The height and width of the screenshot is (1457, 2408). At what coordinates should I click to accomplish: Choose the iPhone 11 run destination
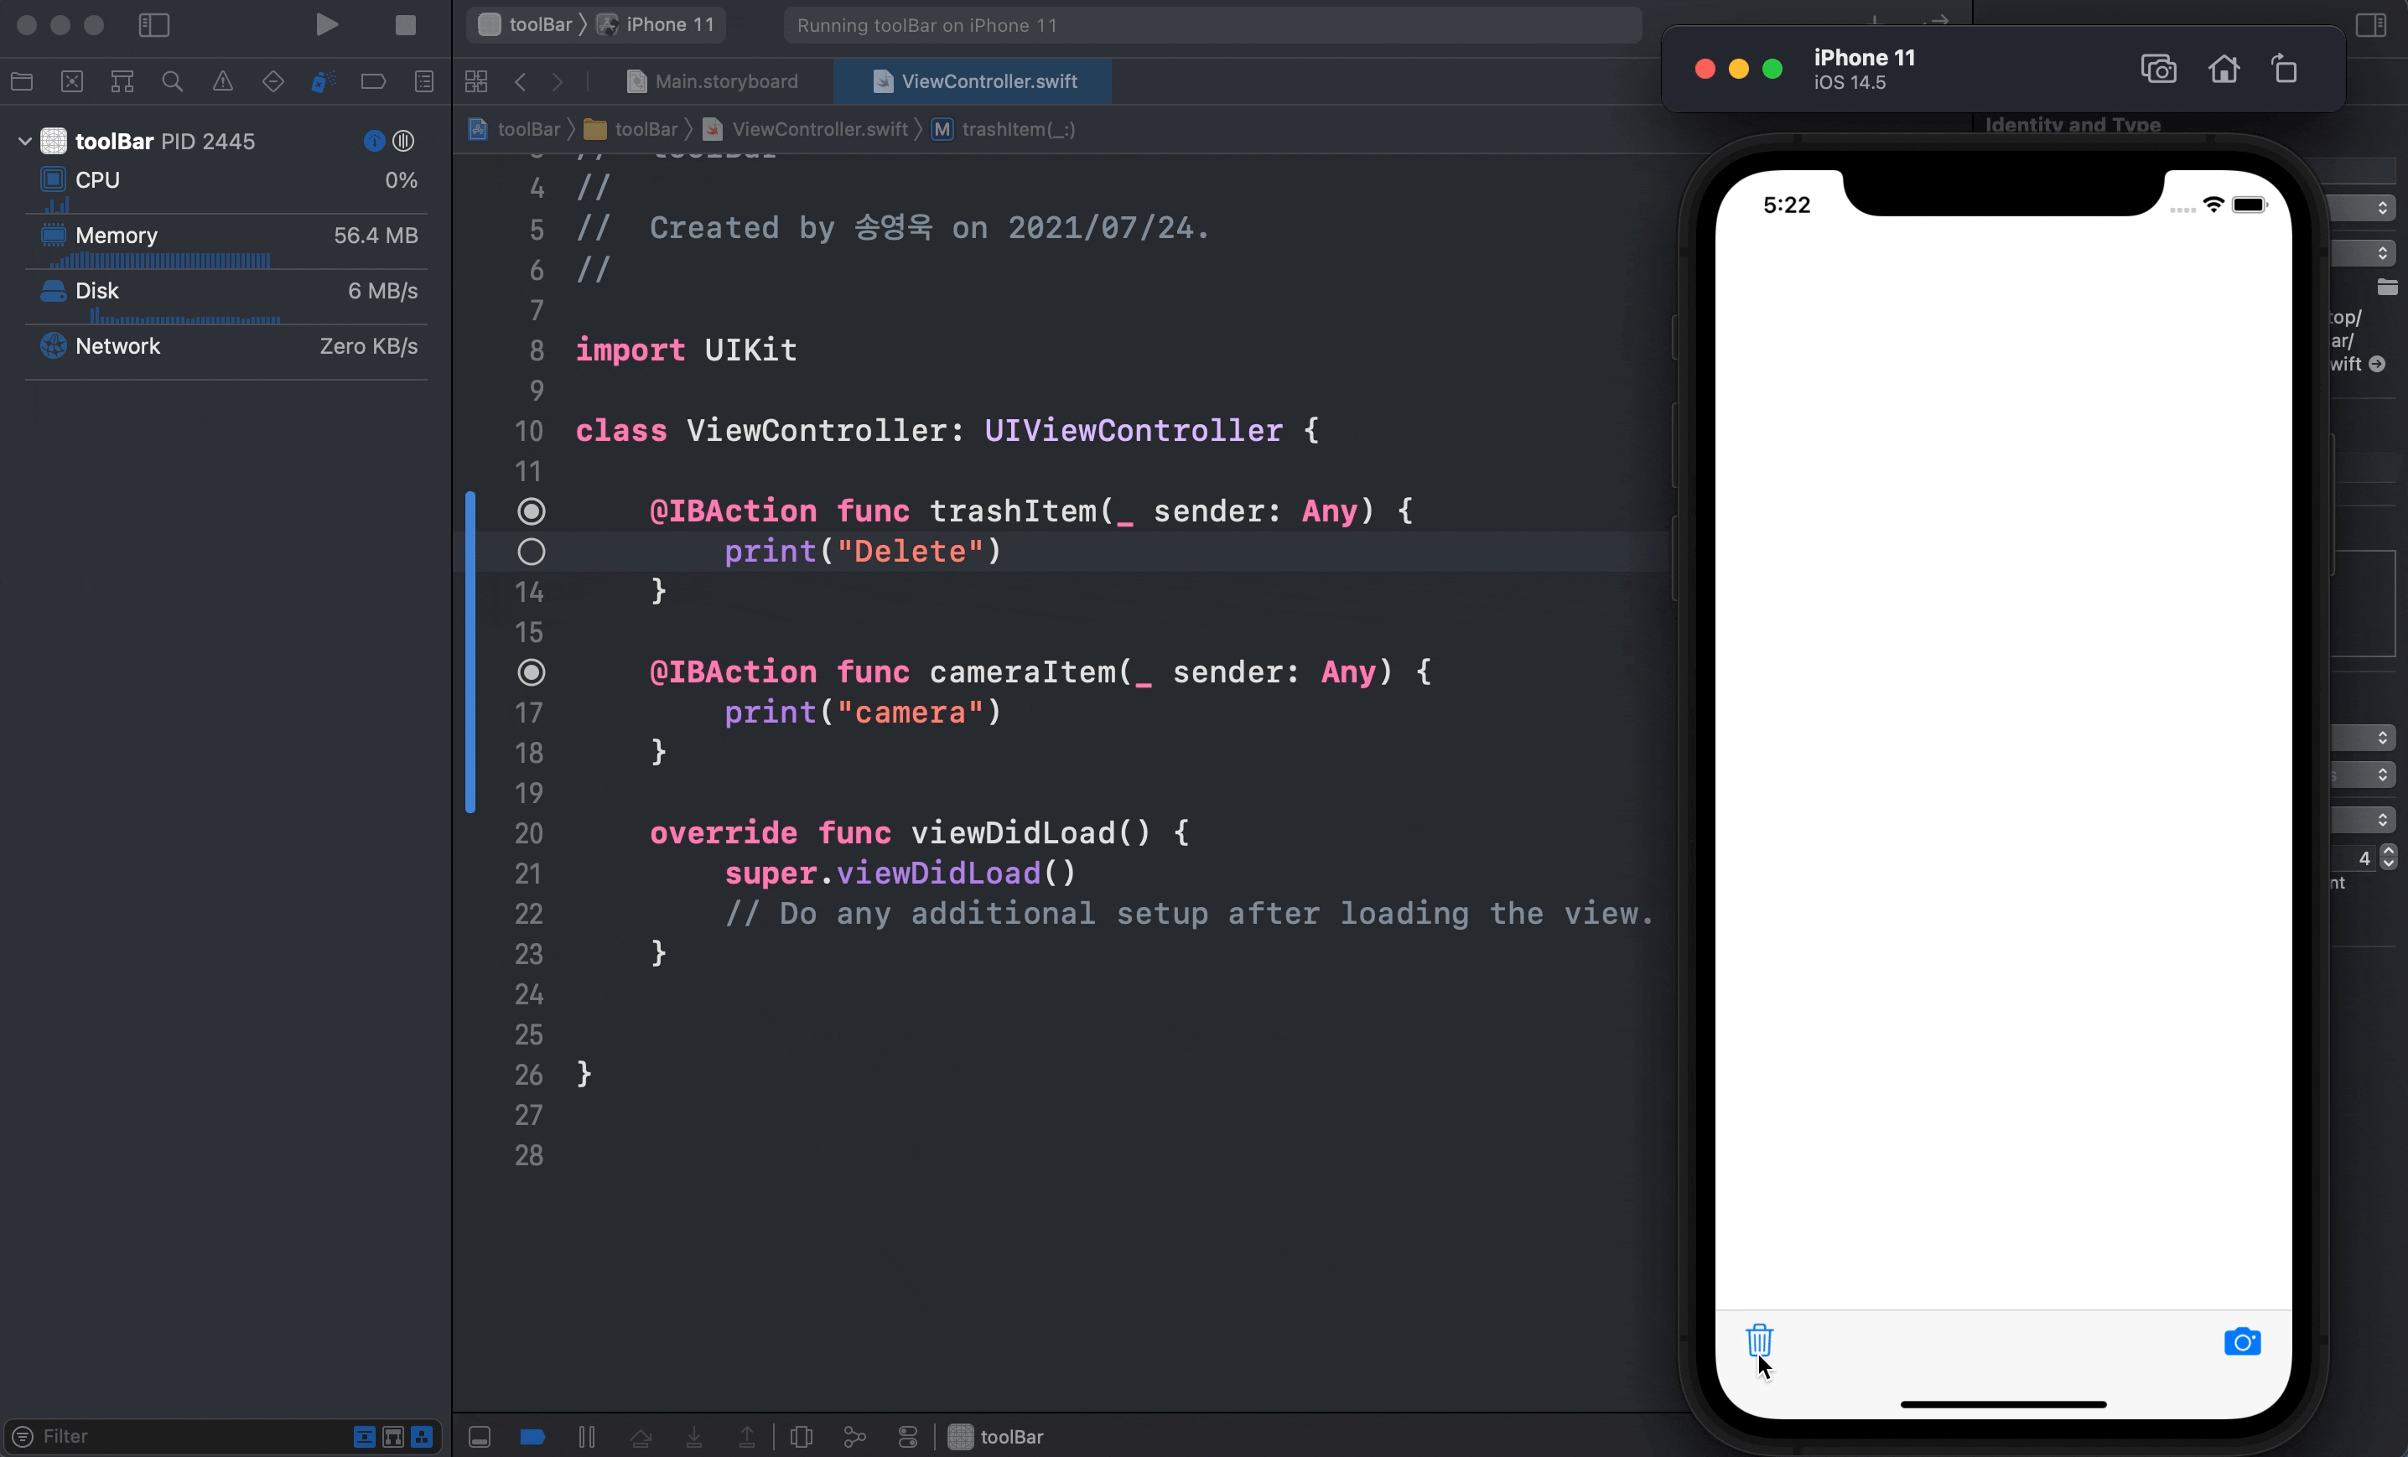click(656, 24)
